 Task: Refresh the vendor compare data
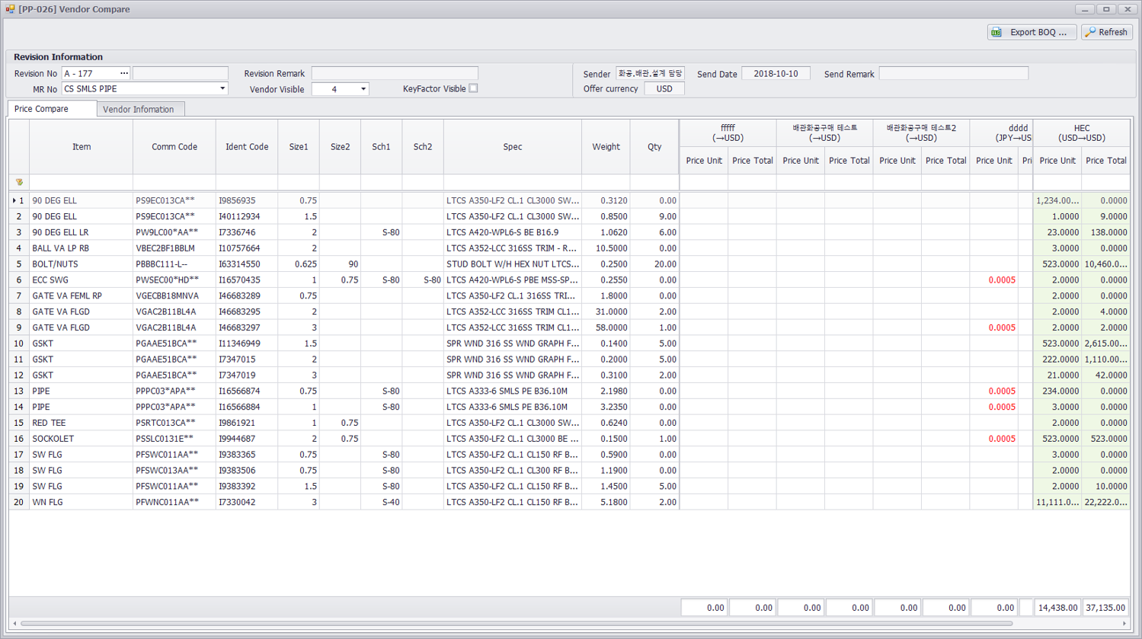click(x=1107, y=32)
